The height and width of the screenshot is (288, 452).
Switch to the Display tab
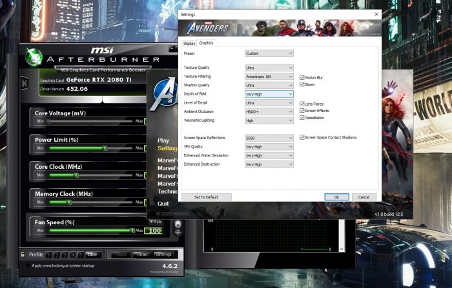pos(189,43)
